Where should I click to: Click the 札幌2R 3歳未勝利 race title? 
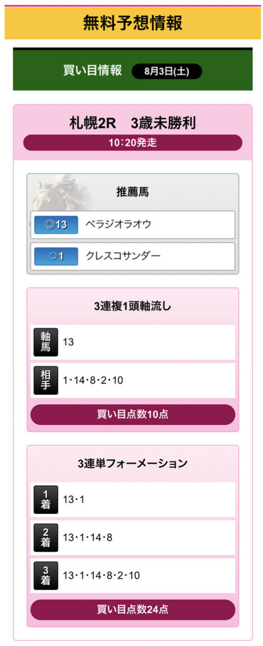[x=132, y=123]
